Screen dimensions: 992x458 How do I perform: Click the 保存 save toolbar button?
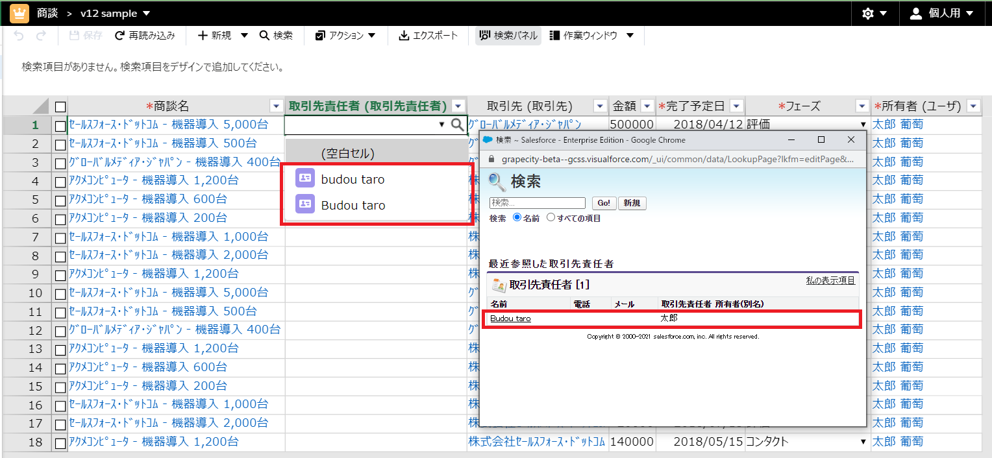coord(86,36)
